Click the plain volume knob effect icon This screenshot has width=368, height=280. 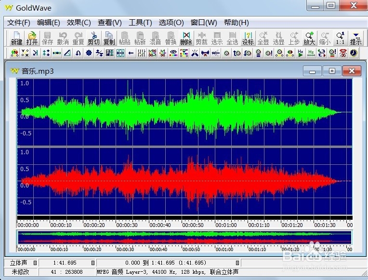[x=226, y=53]
